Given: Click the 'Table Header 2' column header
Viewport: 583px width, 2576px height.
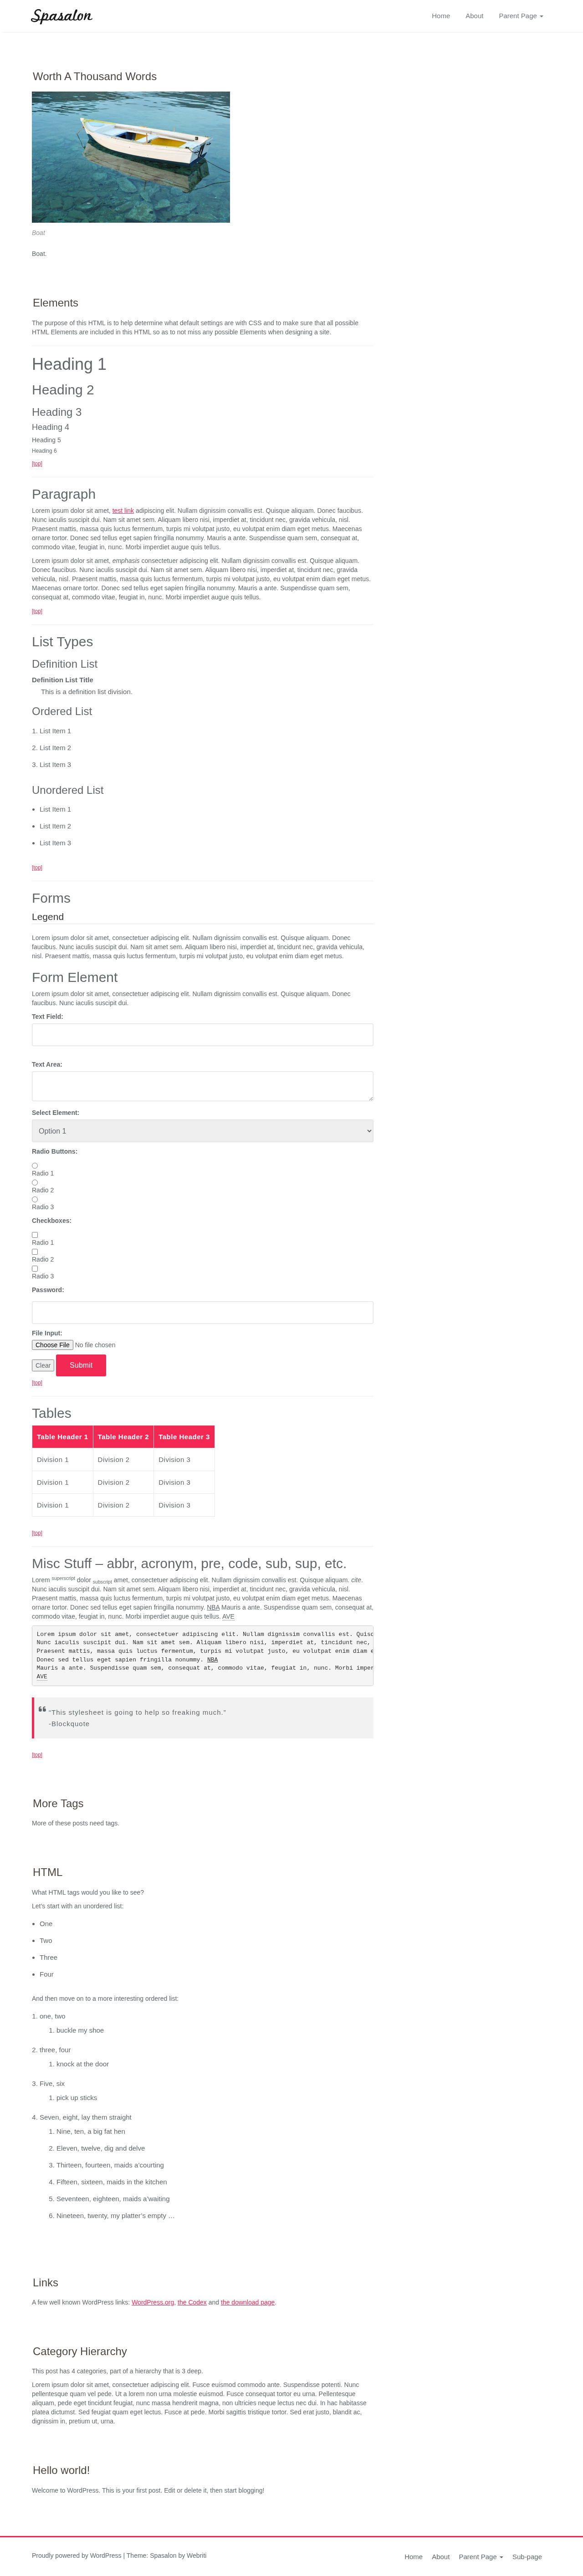Looking at the screenshot, I should 123,1437.
